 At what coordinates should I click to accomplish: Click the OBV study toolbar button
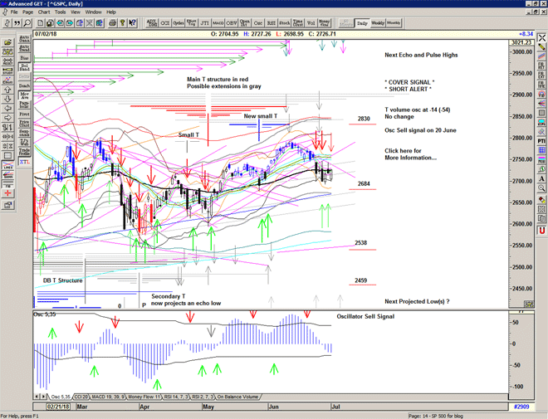[x=232, y=24]
